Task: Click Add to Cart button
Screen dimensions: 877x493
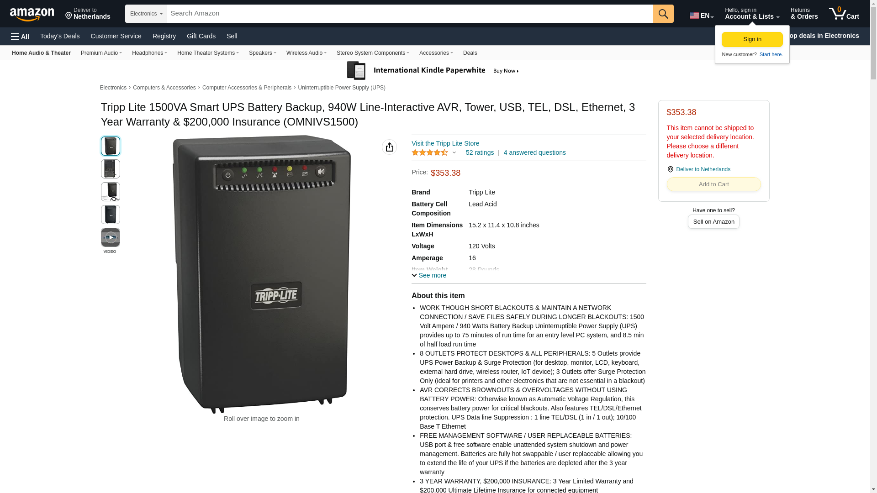Action: tap(713, 184)
